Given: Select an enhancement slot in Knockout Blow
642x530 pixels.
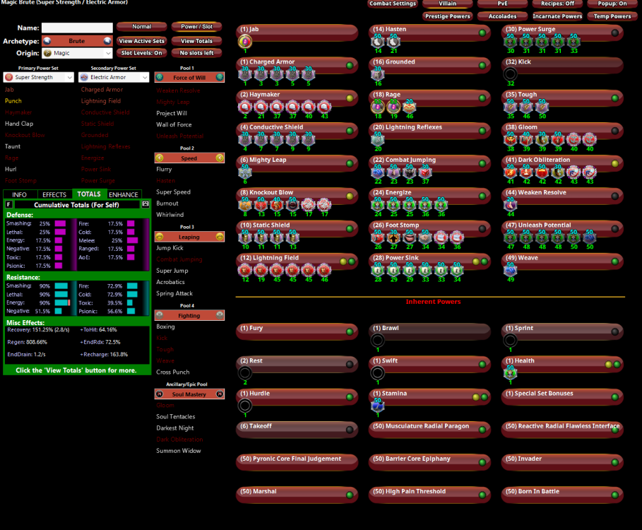Looking at the screenshot, I should [x=246, y=204].
